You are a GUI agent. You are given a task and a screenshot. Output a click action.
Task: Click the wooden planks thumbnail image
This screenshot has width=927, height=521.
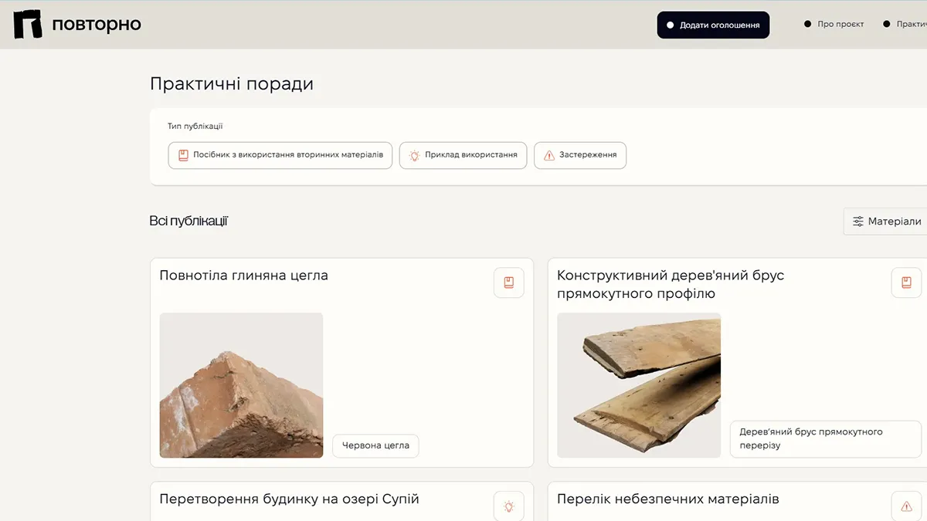[x=638, y=385]
